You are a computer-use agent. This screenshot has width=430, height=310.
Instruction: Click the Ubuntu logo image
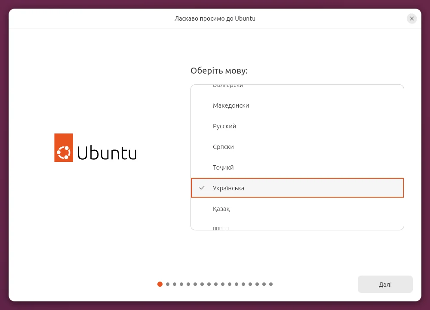95,148
